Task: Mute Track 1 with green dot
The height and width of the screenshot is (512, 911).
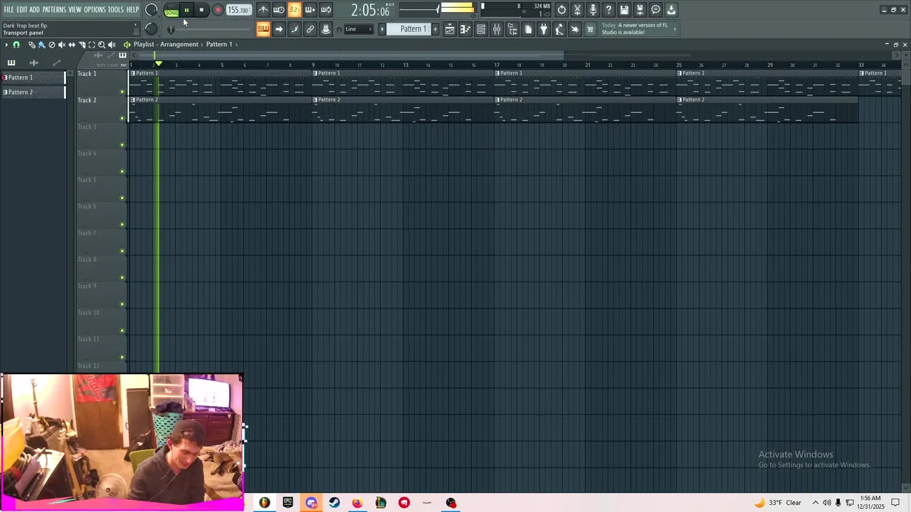Action: point(122,92)
